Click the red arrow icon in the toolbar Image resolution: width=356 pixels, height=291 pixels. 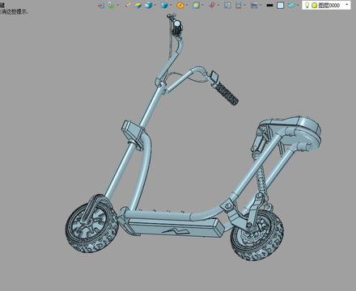click(x=101, y=5)
